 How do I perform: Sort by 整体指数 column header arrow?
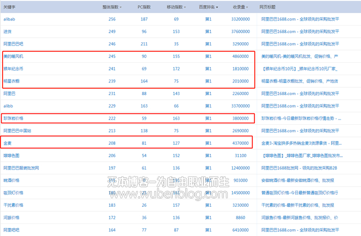[x=121, y=7]
